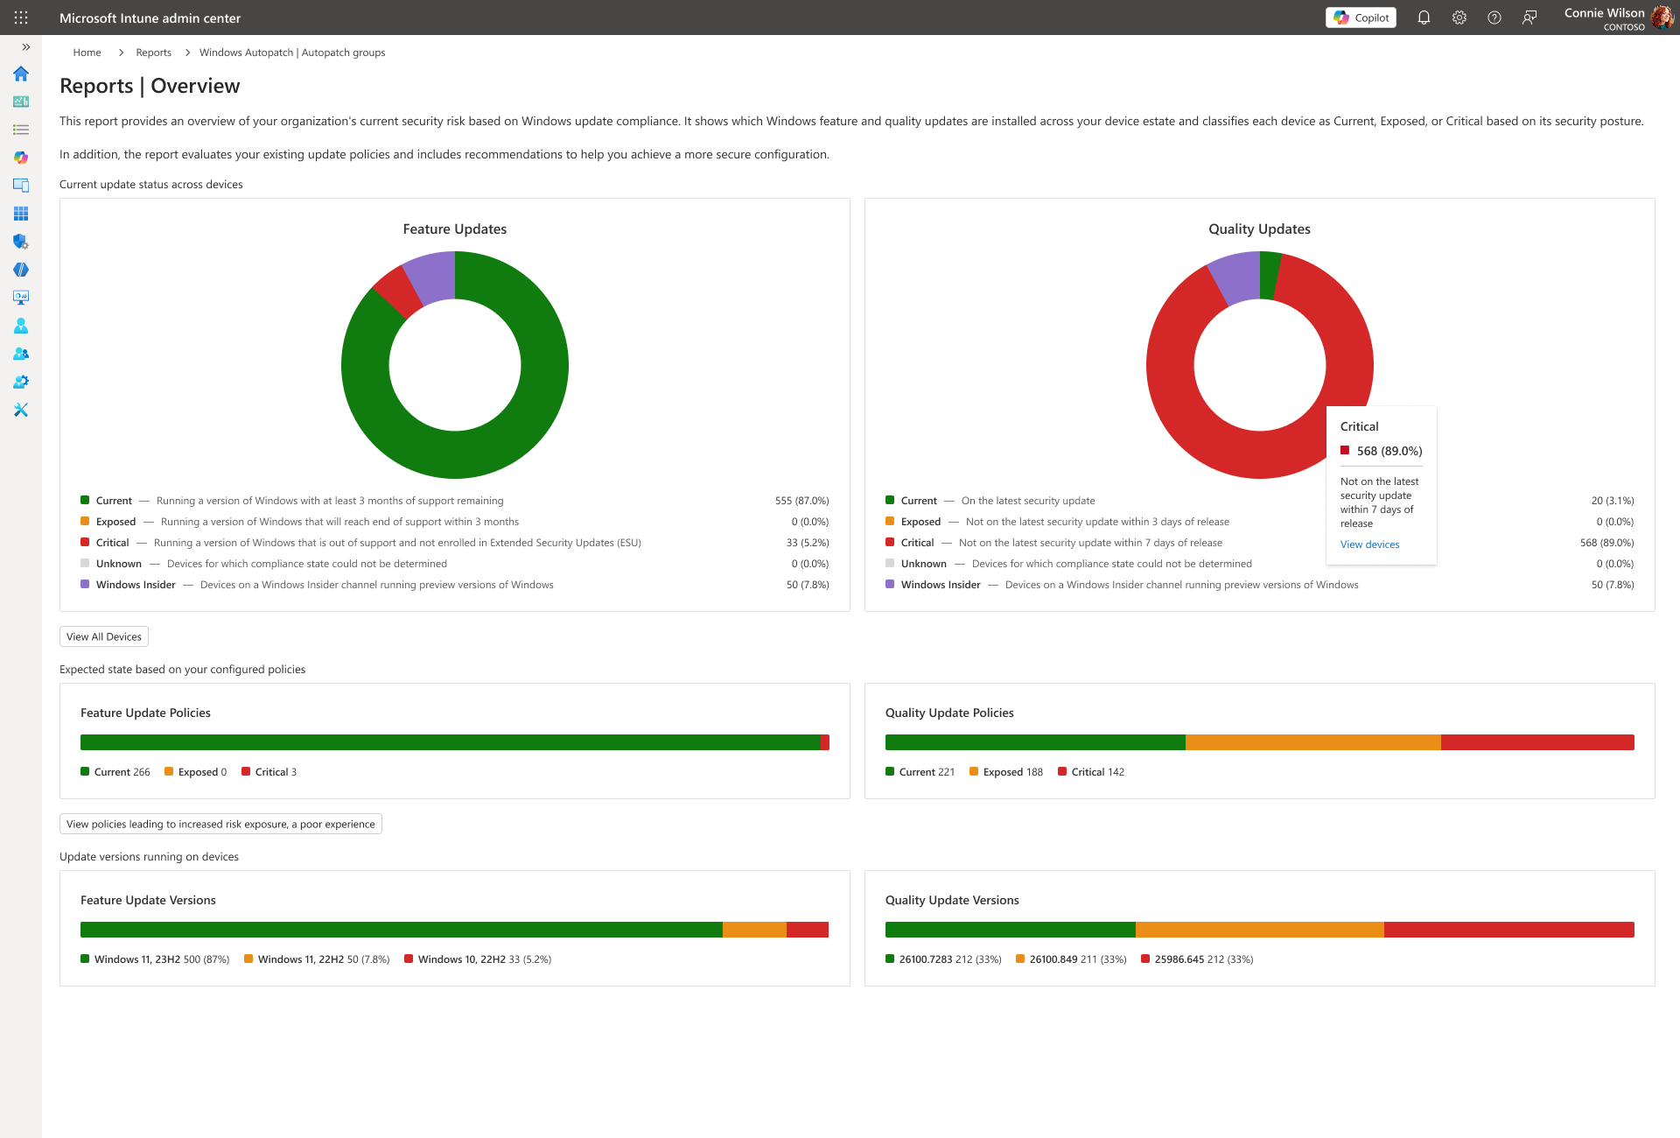This screenshot has height=1138, width=1680.
Task: Open the Copilot button in header
Action: tap(1361, 18)
